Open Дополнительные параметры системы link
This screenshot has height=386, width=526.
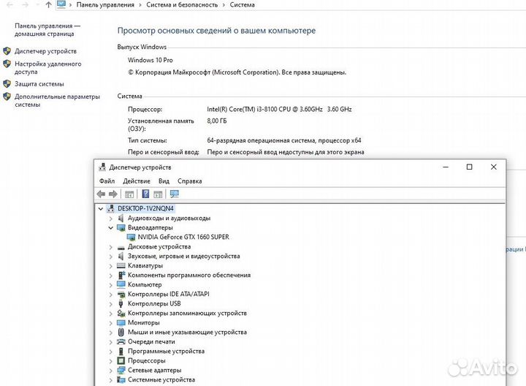[x=57, y=100]
